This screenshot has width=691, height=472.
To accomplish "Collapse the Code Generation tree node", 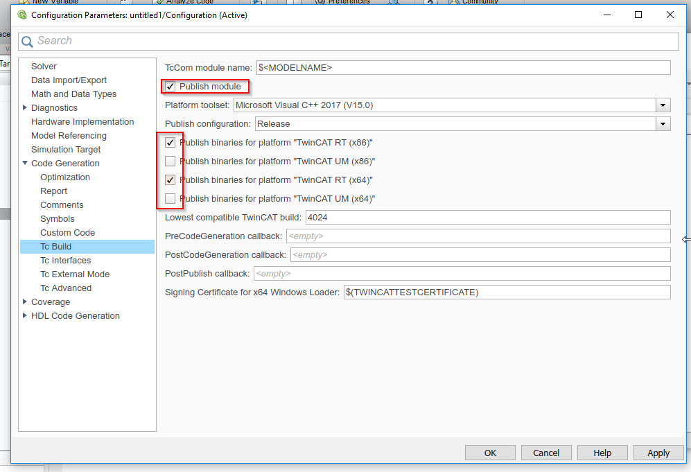I will point(25,163).
